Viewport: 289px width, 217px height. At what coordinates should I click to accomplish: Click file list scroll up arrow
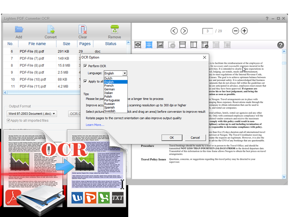(x=128, y=43)
